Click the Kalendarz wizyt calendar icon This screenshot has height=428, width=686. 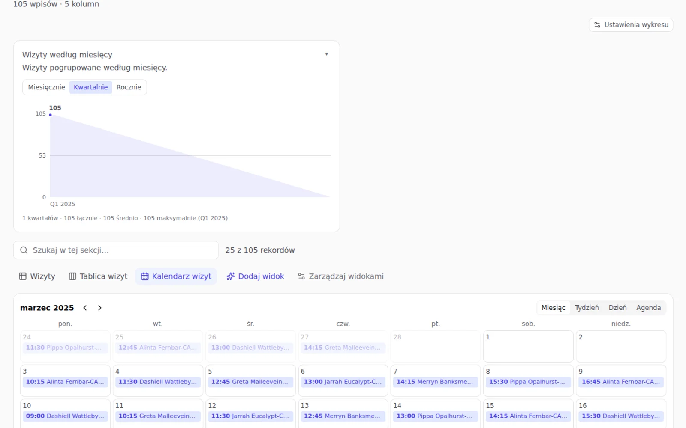(x=145, y=276)
